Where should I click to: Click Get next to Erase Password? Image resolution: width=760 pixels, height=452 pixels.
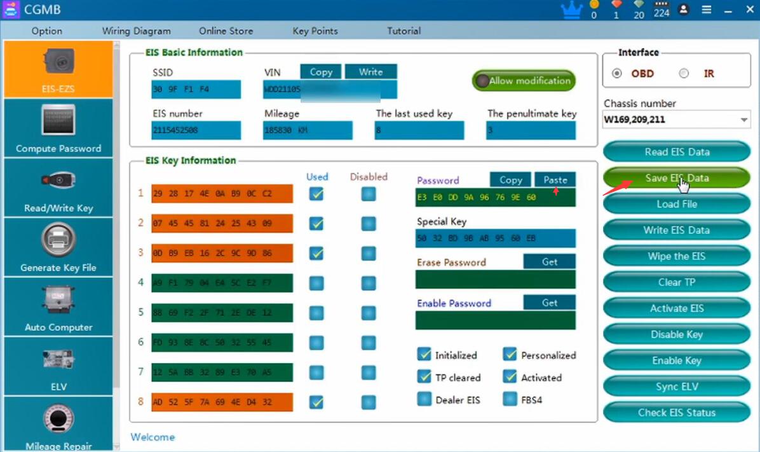pyautogui.click(x=550, y=262)
